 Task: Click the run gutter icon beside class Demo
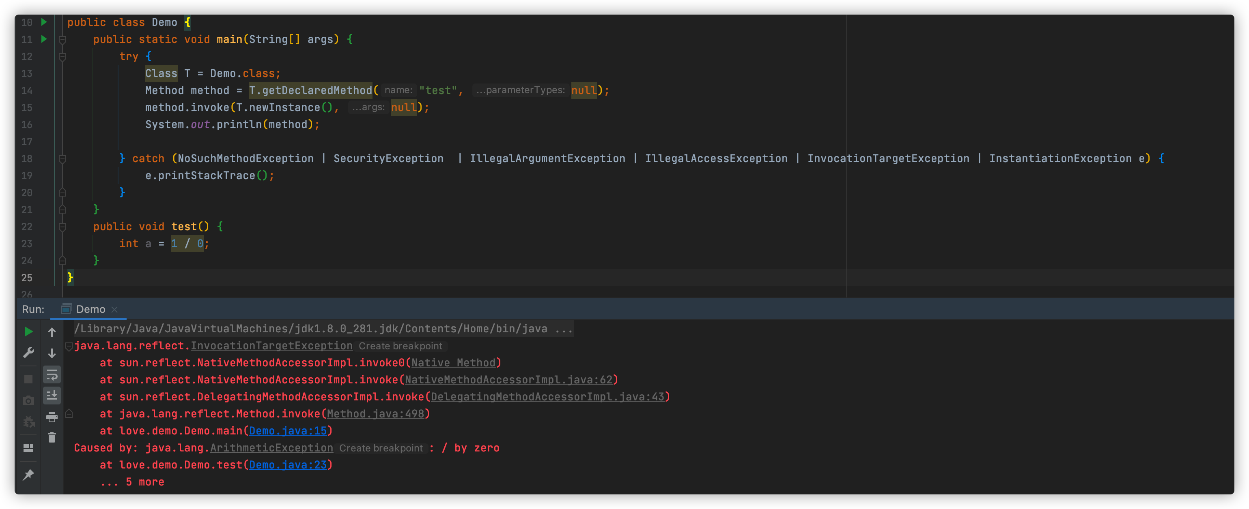click(x=44, y=22)
